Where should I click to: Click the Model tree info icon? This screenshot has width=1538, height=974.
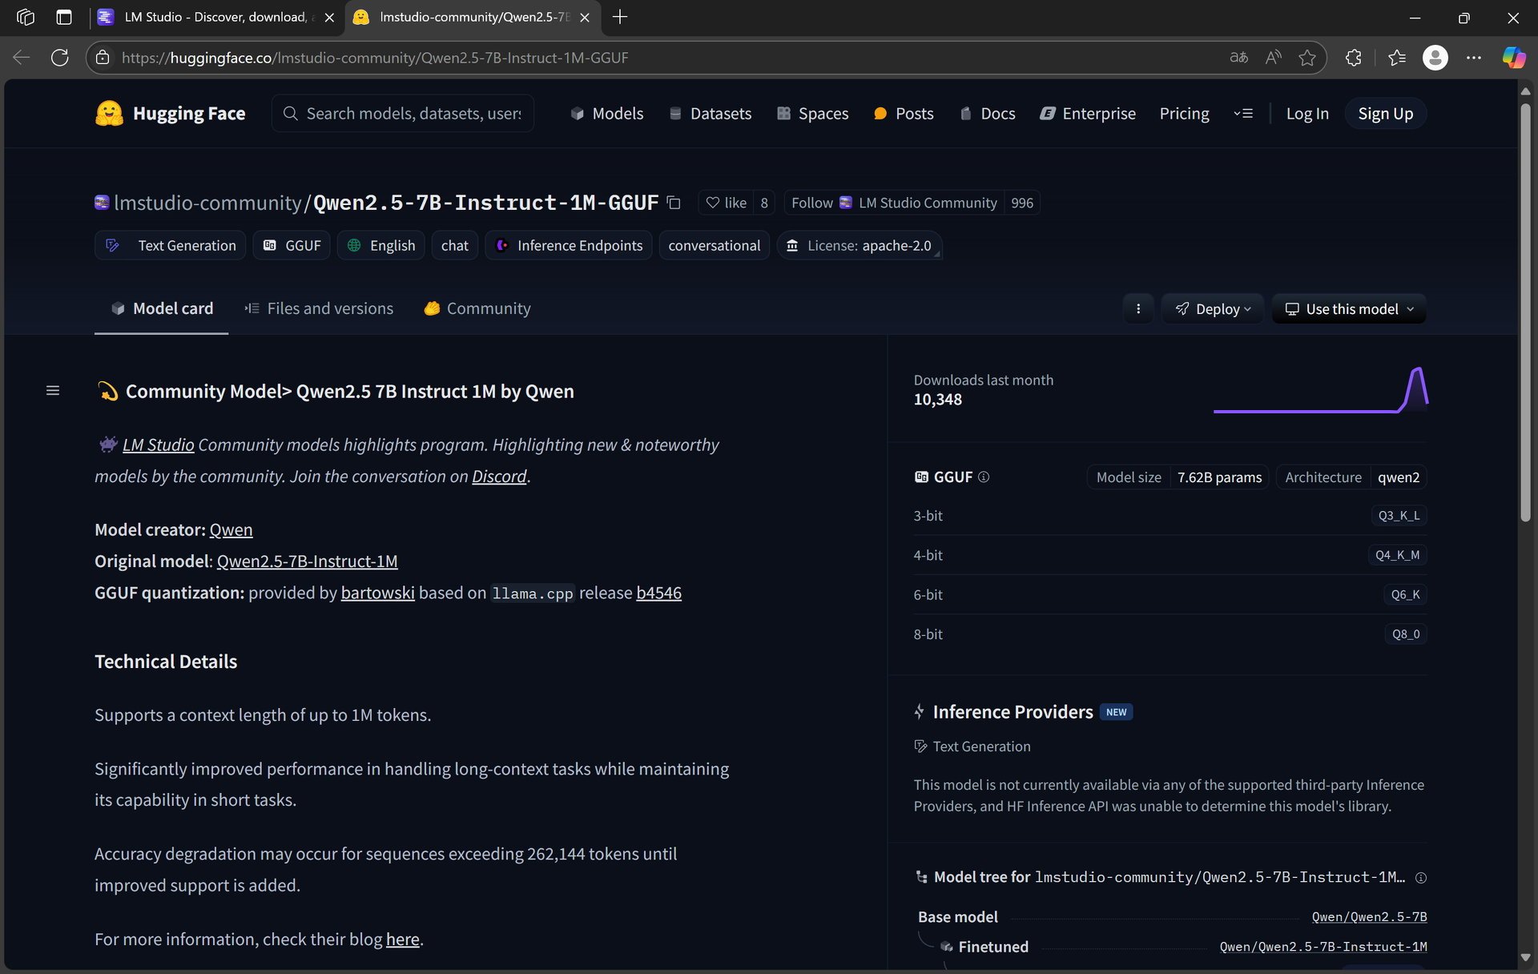pos(1421,878)
